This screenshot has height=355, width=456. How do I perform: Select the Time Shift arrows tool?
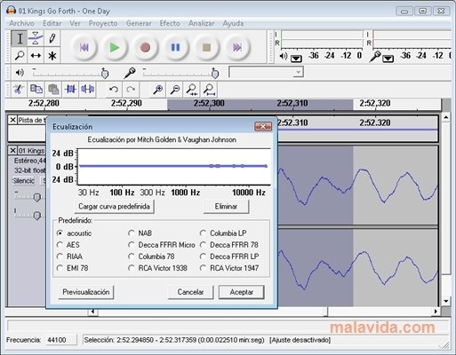[x=36, y=55]
